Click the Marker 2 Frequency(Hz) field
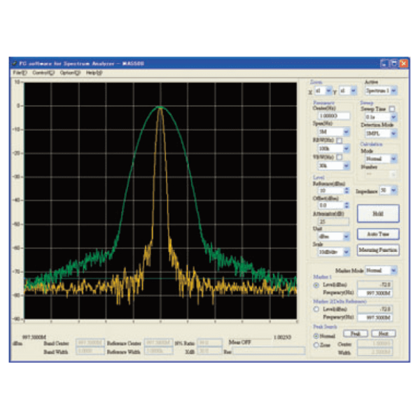 (x=375, y=317)
